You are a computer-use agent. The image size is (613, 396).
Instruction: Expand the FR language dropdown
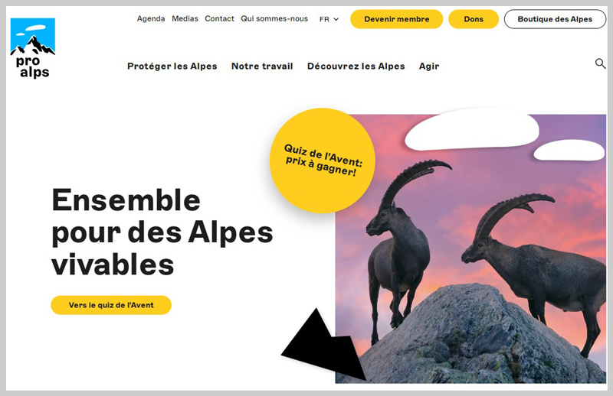click(329, 19)
